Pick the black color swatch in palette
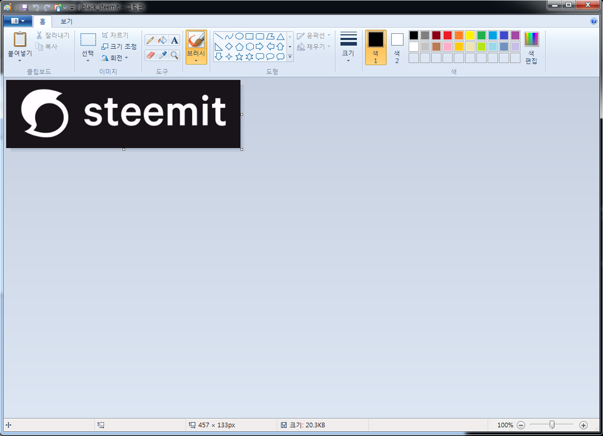The width and height of the screenshot is (603, 436). tap(414, 36)
